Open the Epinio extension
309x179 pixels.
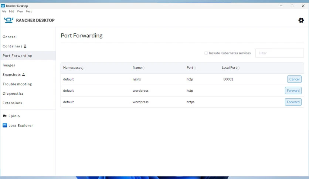click(x=28, y=116)
